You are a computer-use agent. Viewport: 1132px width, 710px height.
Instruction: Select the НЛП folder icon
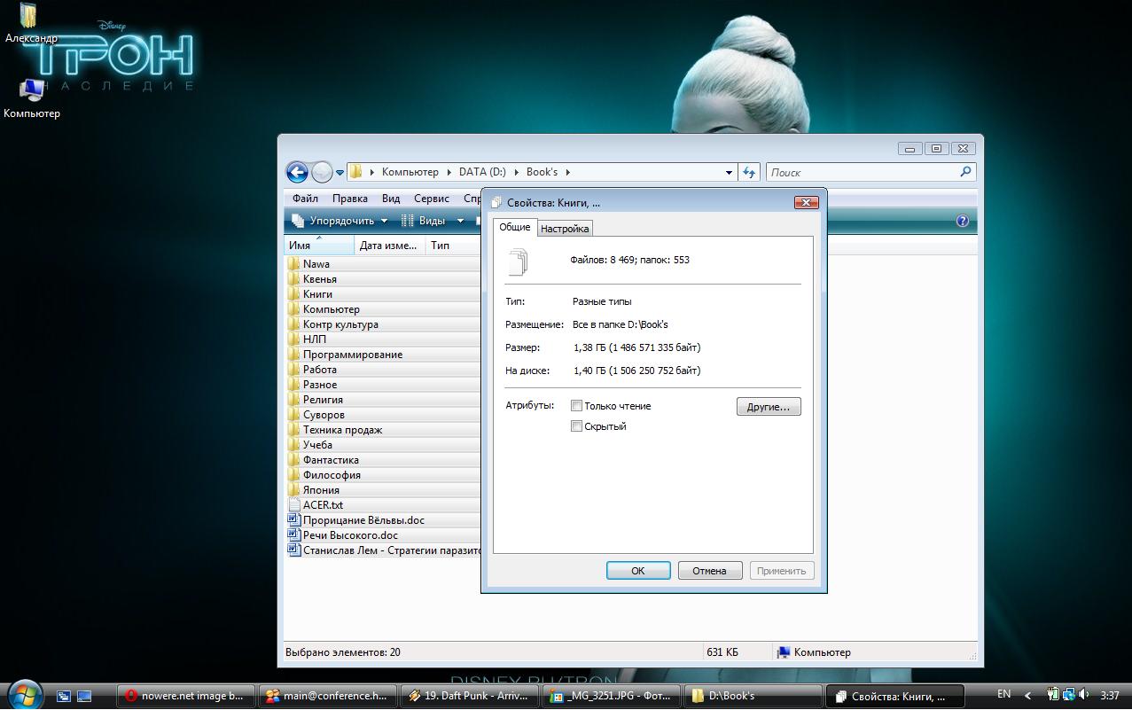pos(294,339)
